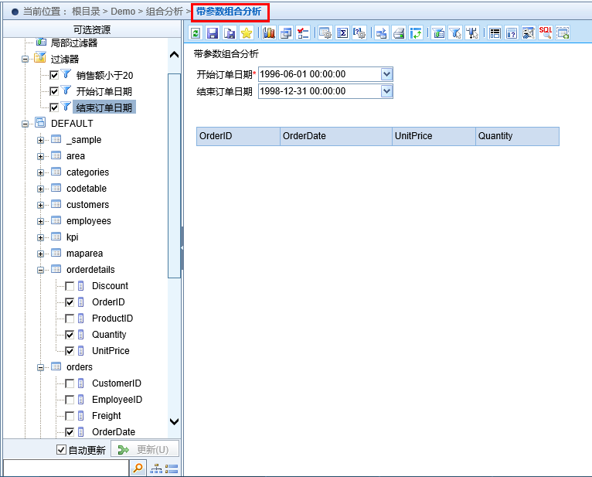Click the black table layout icon
The width and height of the screenshot is (592, 477).
495,33
